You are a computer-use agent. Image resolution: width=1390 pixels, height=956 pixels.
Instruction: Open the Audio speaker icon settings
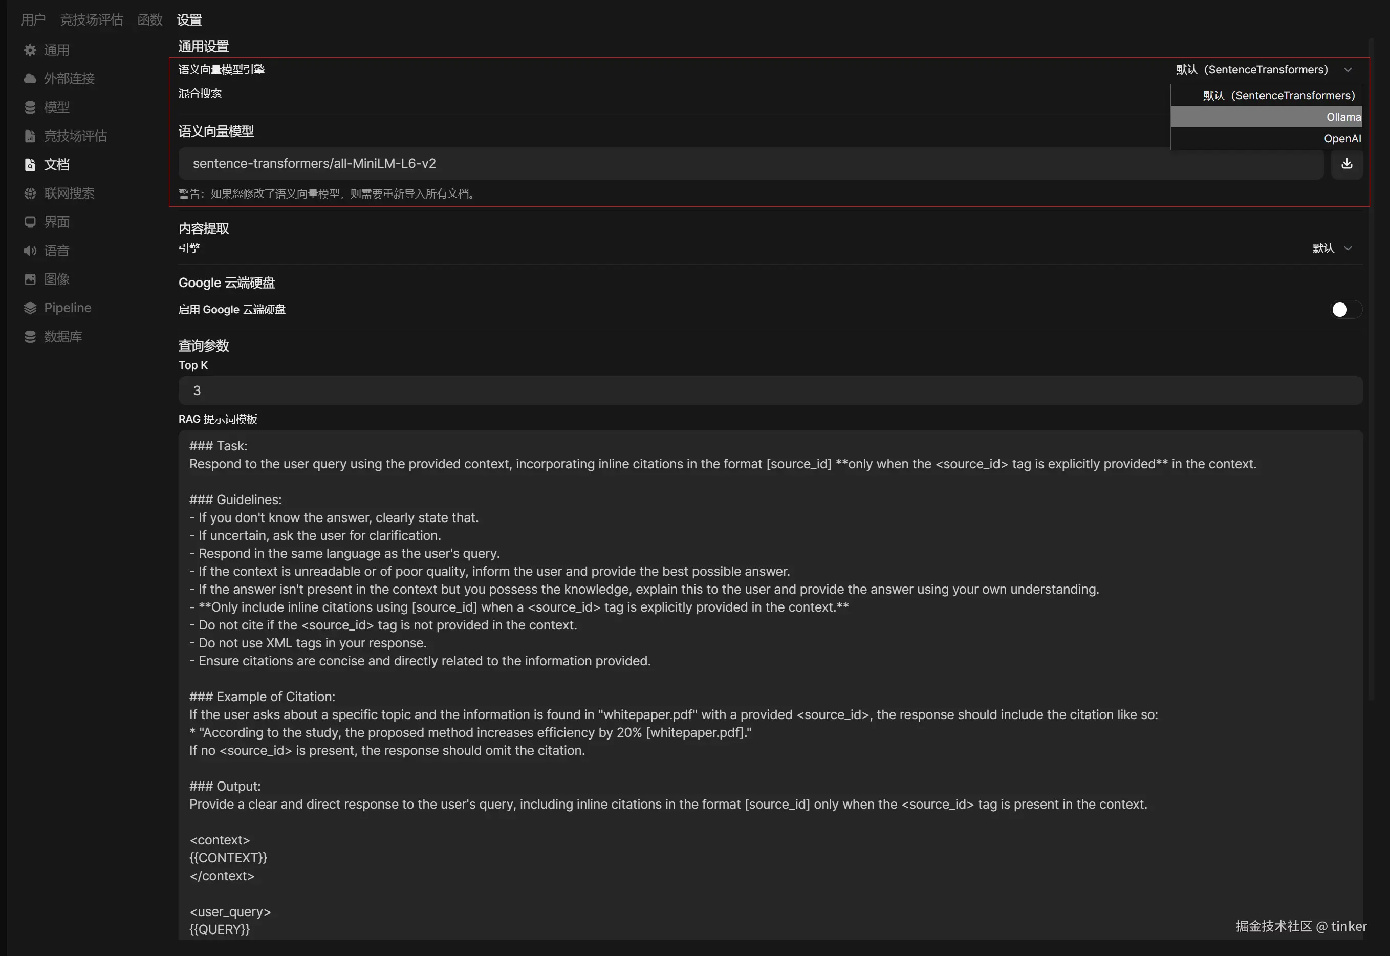[30, 251]
